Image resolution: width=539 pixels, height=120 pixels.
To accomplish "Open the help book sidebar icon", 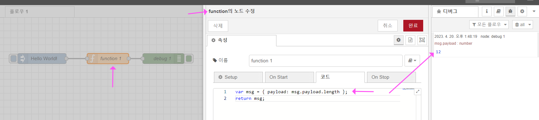I will (x=498, y=11).
